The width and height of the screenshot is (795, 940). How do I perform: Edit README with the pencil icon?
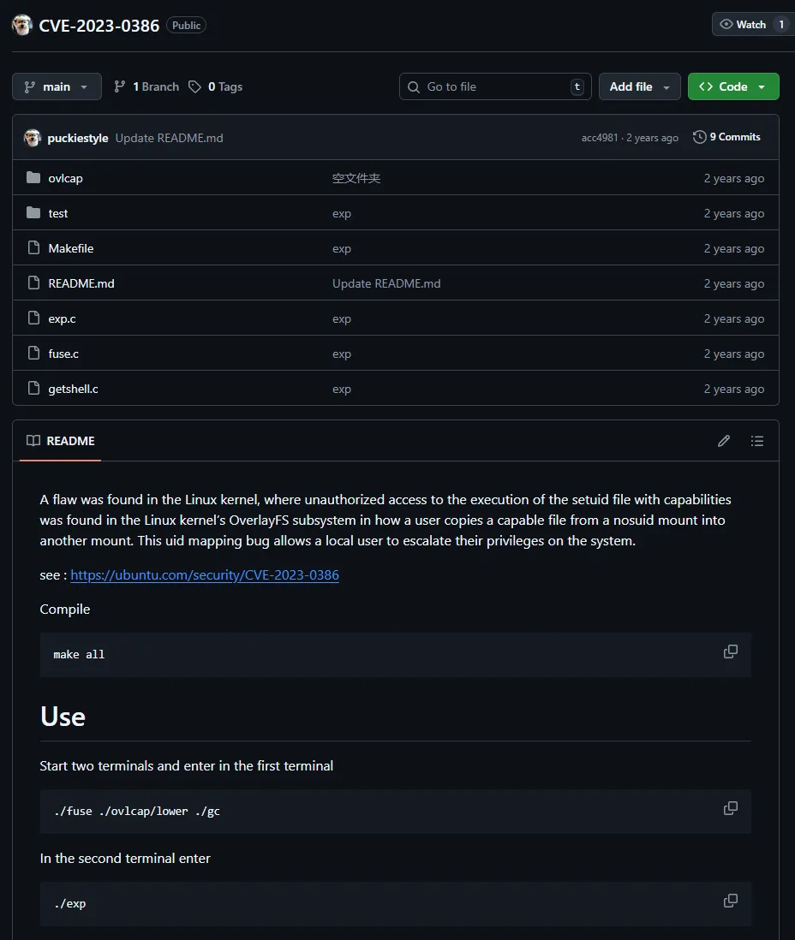click(724, 441)
